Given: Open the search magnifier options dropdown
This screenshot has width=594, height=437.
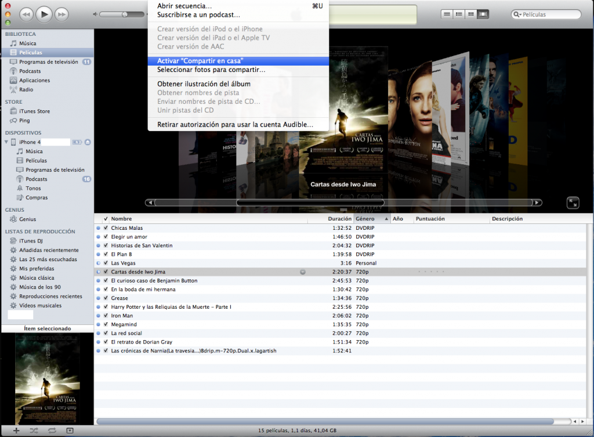Looking at the screenshot, I should (517, 15).
